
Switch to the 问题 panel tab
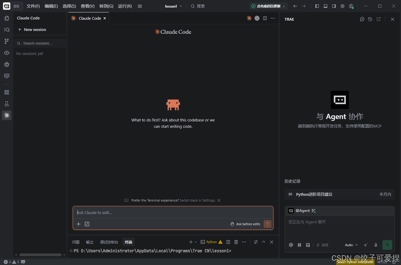pos(76,242)
